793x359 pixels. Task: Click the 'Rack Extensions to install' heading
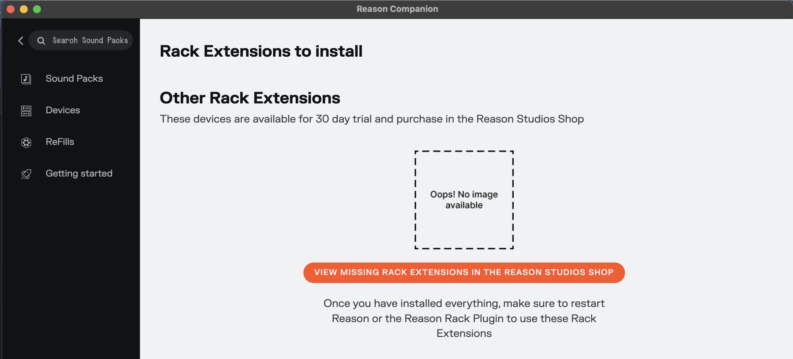tap(261, 51)
